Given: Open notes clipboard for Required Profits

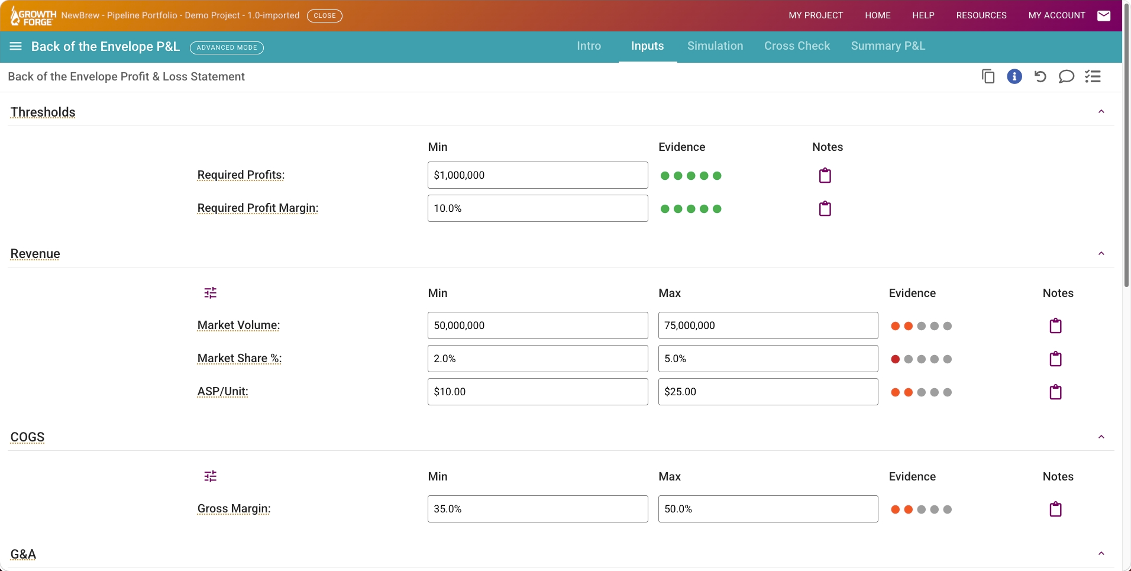Looking at the screenshot, I should (x=825, y=175).
